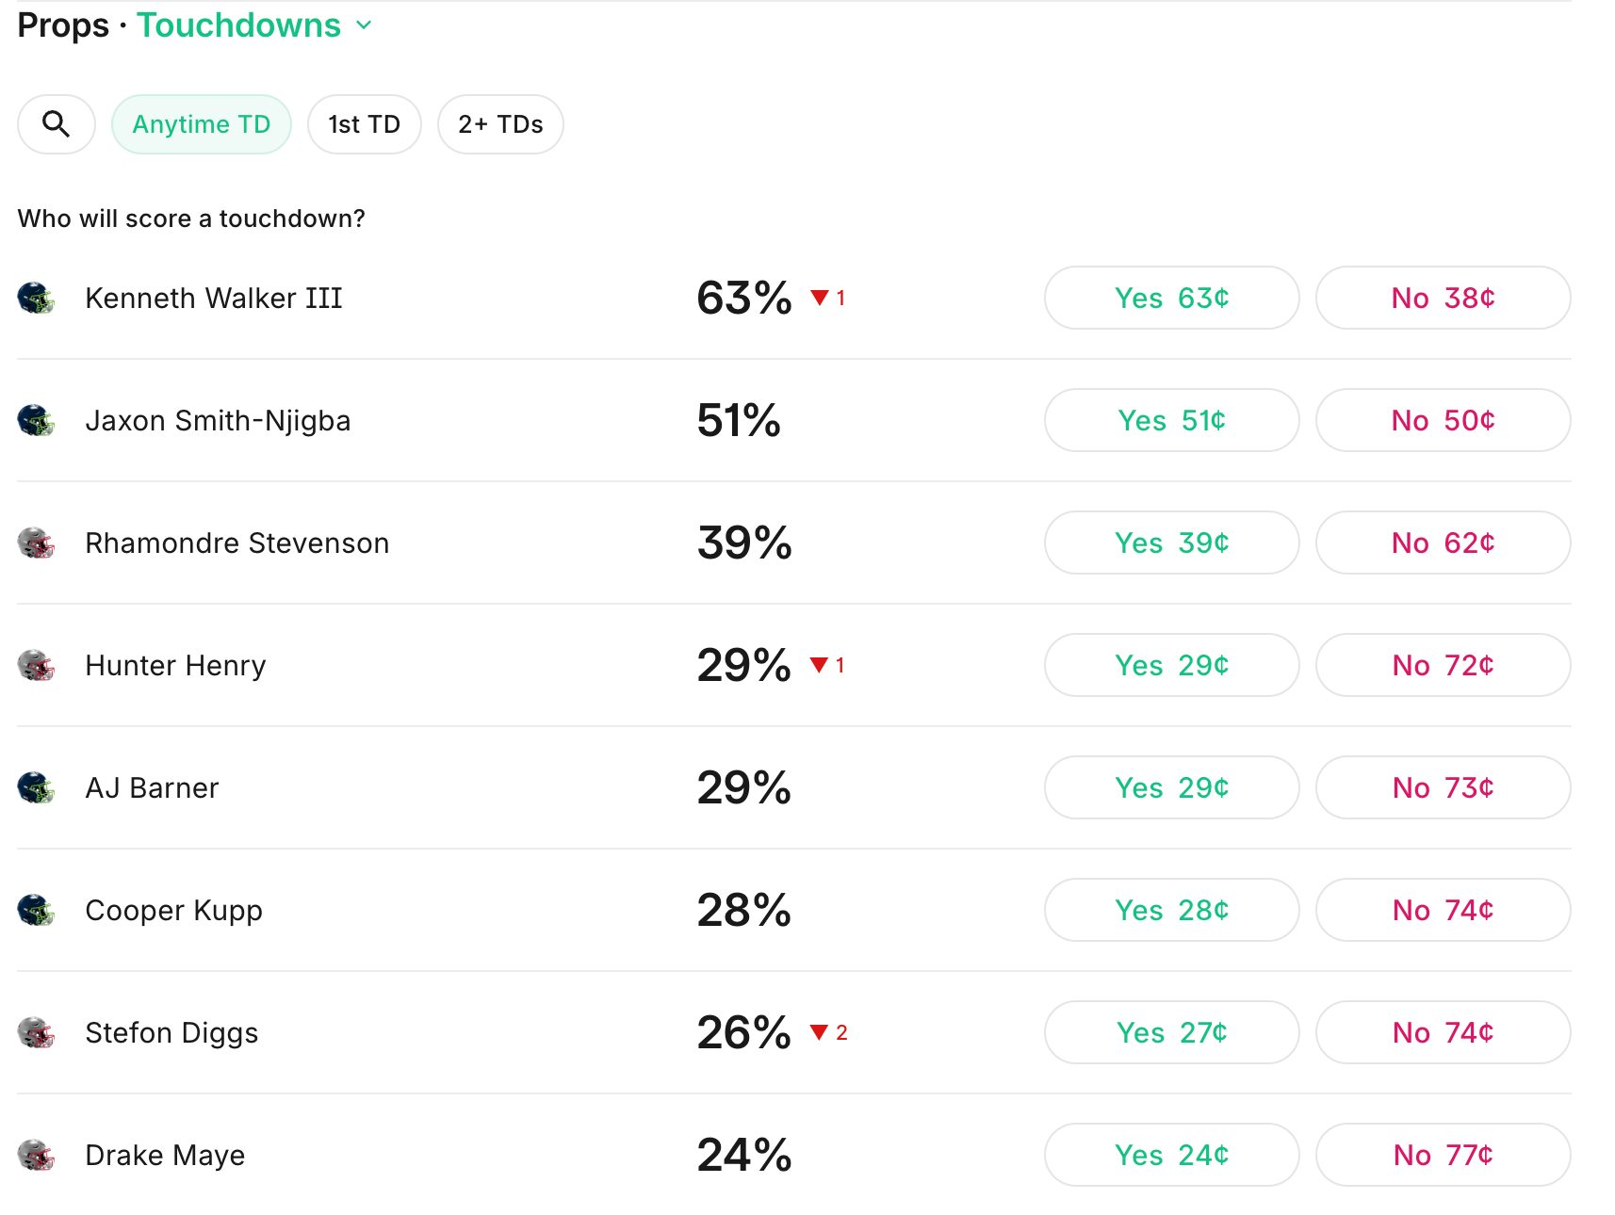The height and width of the screenshot is (1215, 1615).
Task: Switch to the 1st TD tab
Action: pos(364,124)
